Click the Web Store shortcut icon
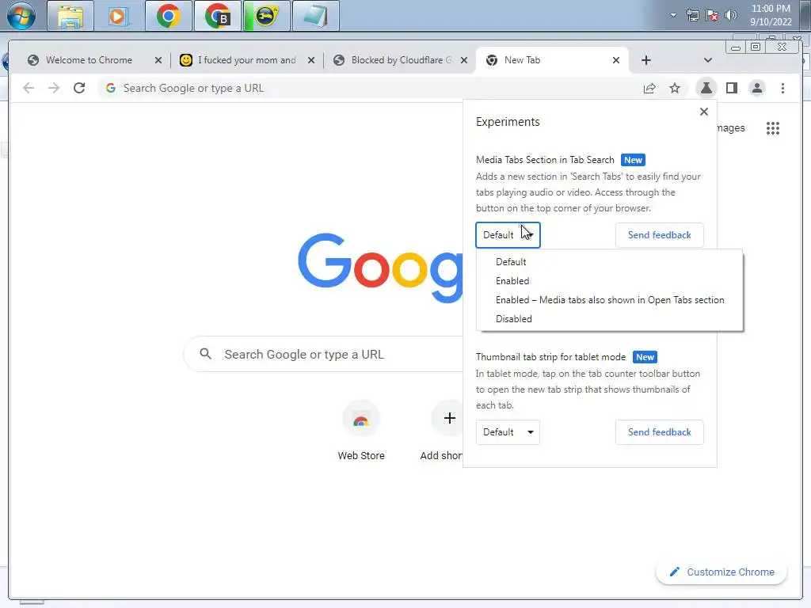811x608 pixels. 361,420
